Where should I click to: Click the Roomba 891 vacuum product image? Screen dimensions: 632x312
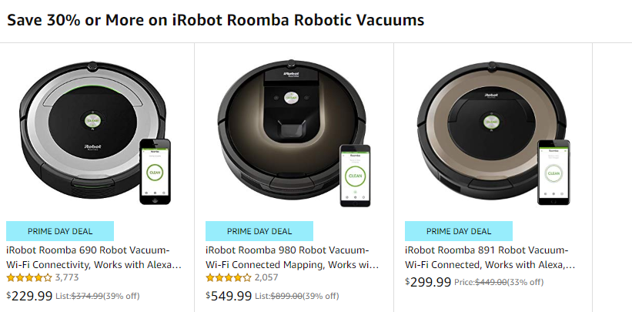(487, 127)
